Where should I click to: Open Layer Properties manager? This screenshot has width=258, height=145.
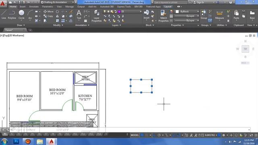point(97,16)
